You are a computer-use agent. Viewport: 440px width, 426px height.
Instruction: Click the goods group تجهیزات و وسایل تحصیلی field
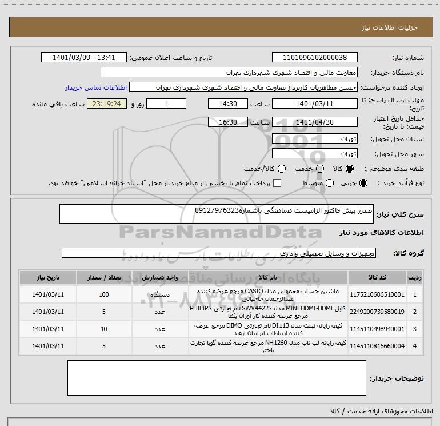(219, 253)
